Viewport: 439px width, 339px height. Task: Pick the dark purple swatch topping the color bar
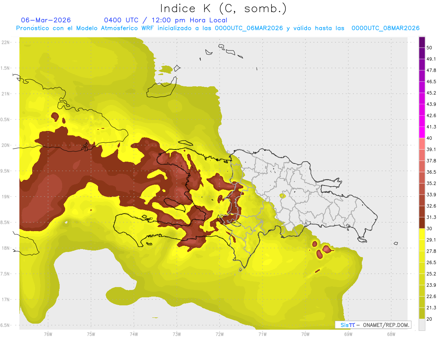pos(422,42)
